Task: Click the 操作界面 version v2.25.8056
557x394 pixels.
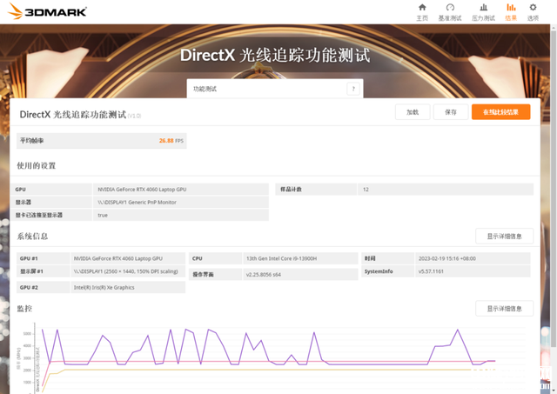Action: point(263,274)
